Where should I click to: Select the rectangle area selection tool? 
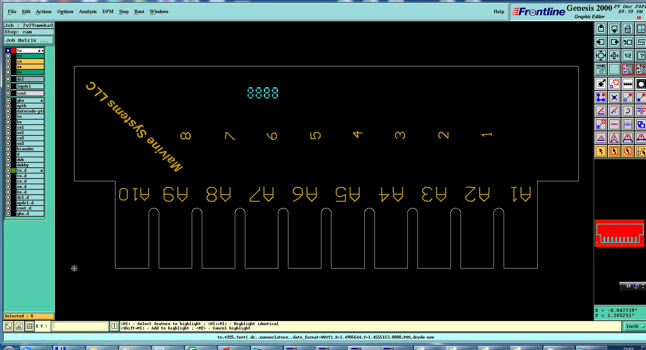pos(614,152)
